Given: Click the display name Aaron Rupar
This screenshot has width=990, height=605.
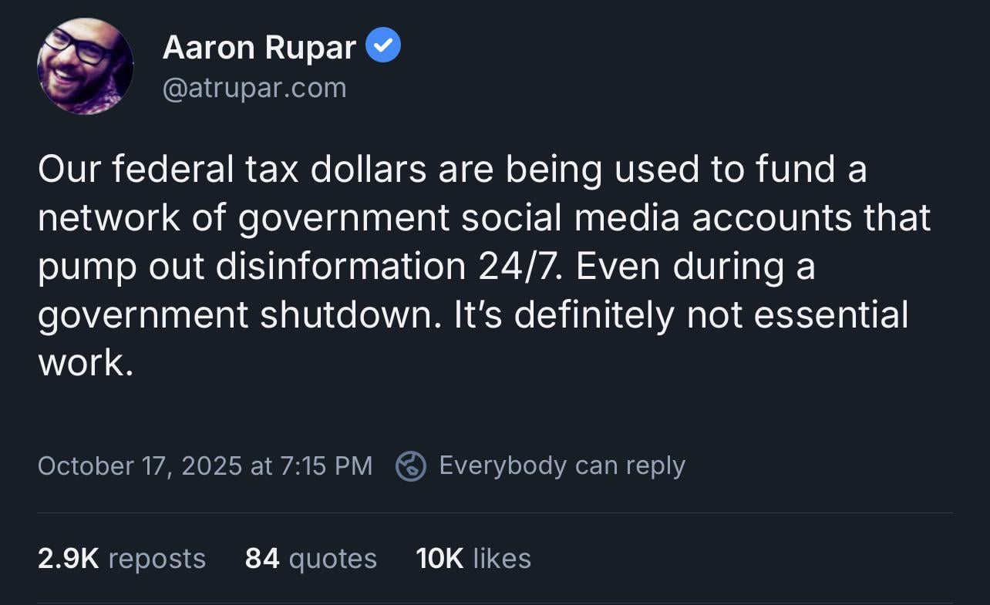Looking at the screenshot, I should point(259,49).
